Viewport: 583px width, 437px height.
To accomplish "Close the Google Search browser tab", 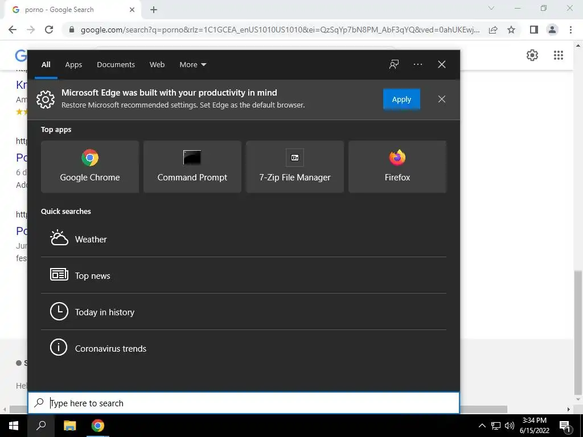I will tap(132, 10).
